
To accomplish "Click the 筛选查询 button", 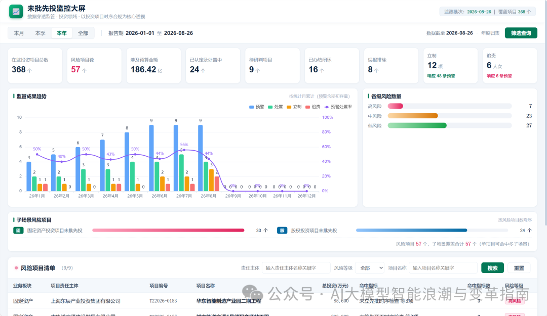I will click(x=521, y=33).
